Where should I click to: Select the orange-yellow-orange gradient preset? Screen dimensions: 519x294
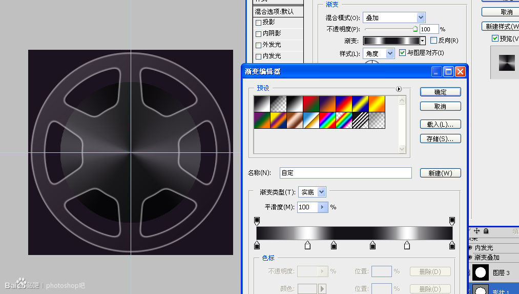click(377, 104)
